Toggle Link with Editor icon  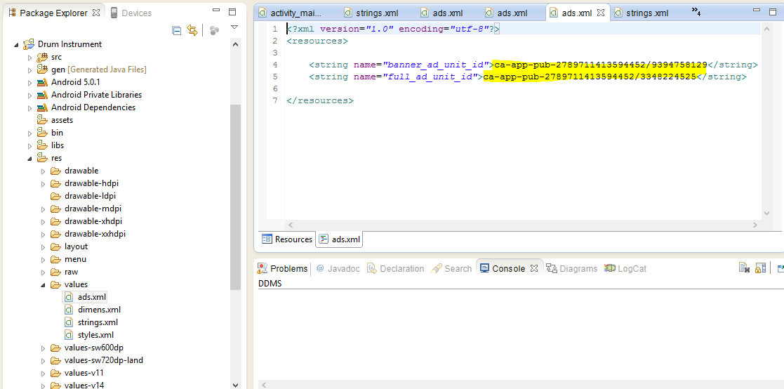coord(192,30)
